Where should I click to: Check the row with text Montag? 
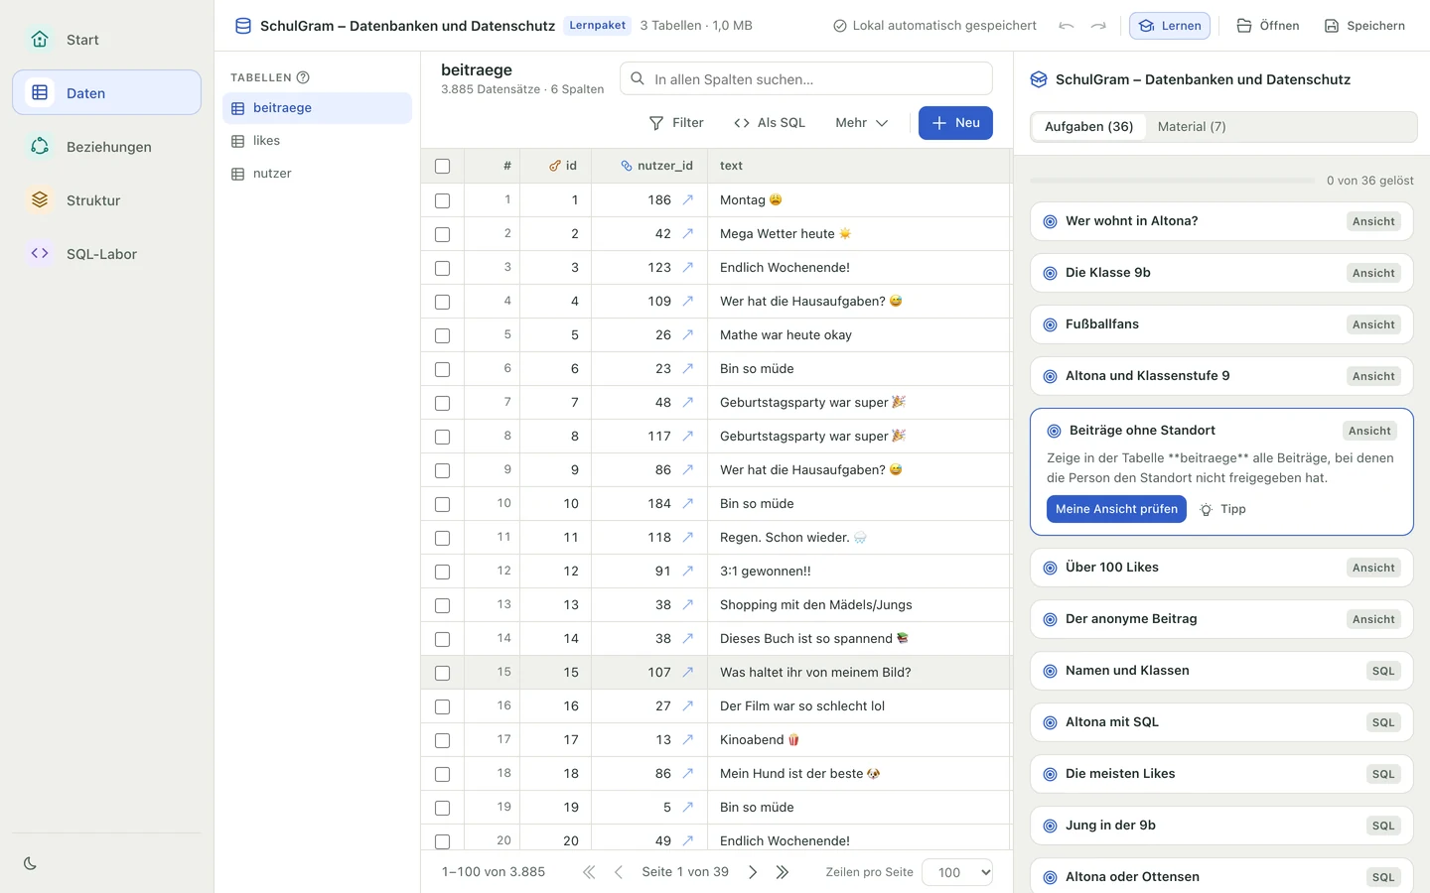443,200
